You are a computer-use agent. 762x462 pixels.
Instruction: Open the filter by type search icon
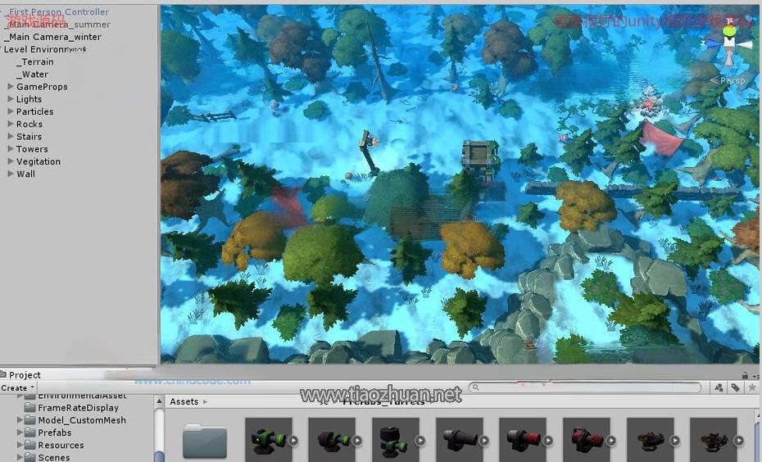(x=719, y=387)
